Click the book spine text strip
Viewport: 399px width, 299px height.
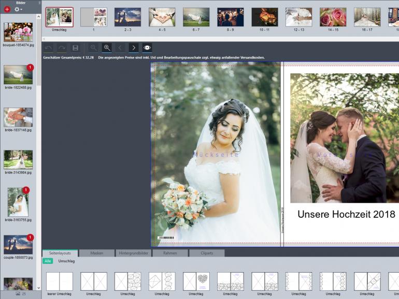pos(282,220)
